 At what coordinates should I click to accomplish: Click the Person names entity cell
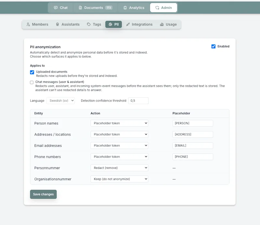click(46, 123)
